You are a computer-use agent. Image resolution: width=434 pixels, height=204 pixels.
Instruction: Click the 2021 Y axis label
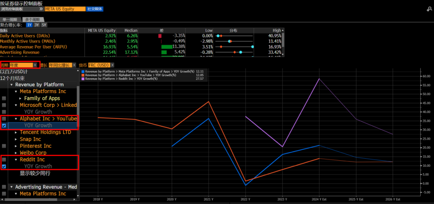pyautogui.click(x=209, y=199)
